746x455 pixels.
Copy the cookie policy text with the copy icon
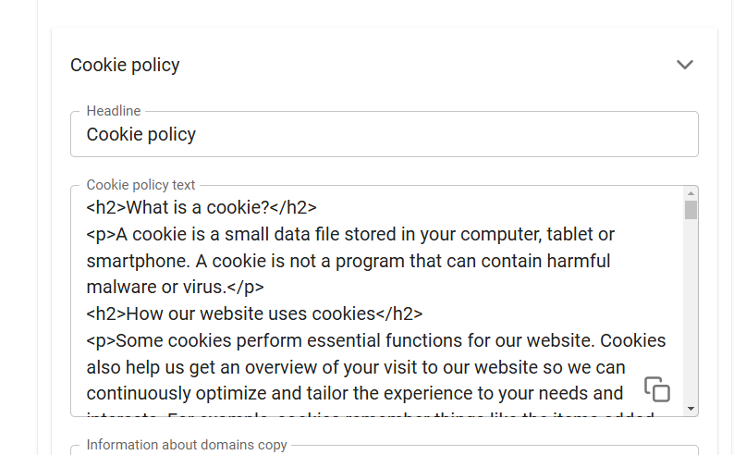tap(656, 389)
